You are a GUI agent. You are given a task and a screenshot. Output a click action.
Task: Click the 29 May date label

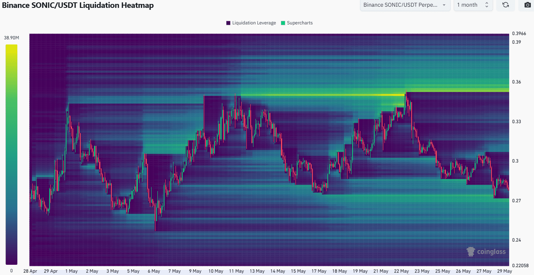click(x=505, y=271)
